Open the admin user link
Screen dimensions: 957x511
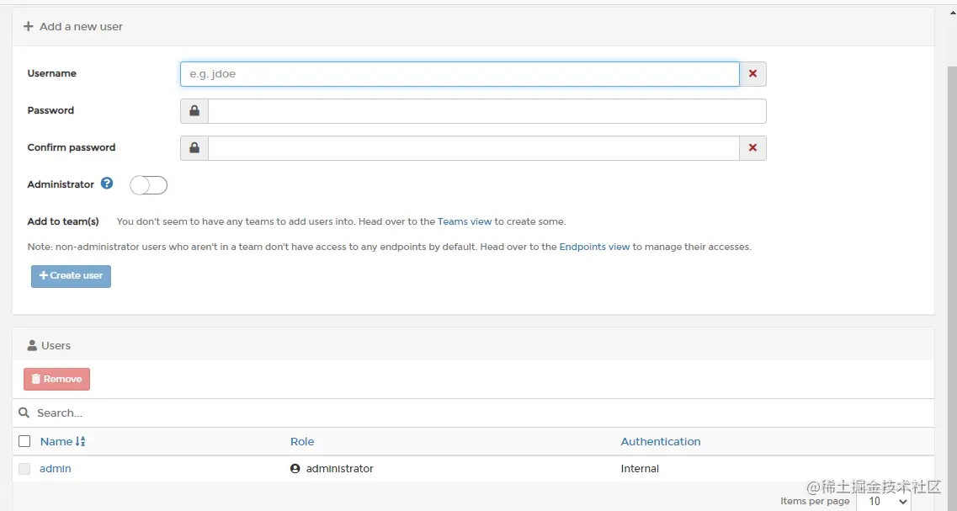coord(56,469)
